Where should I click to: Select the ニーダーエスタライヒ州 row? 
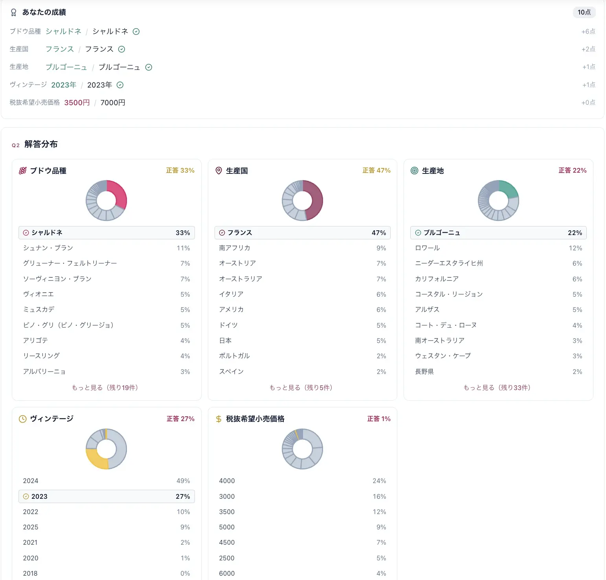[498, 263]
